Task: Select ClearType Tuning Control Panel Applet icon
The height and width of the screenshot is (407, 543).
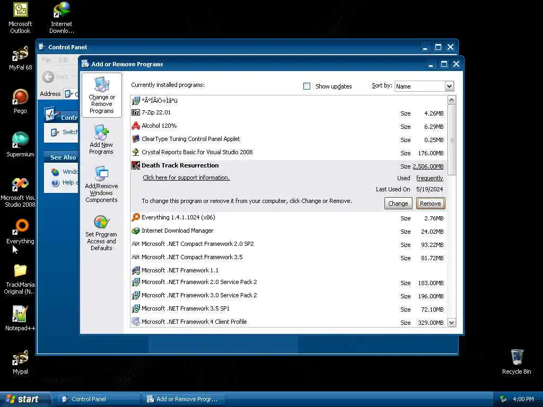Action: click(136, 139)
